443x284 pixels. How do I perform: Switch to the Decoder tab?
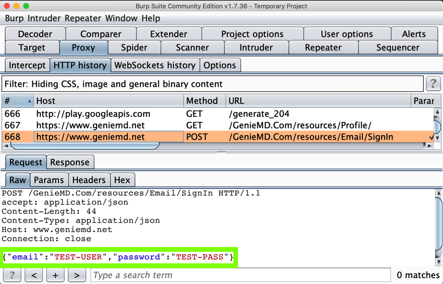point(35,34)
